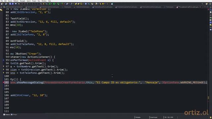
Task: Click the "Mensaje" string on line 102
Action: pyautogui.click(x=152, y=82)
